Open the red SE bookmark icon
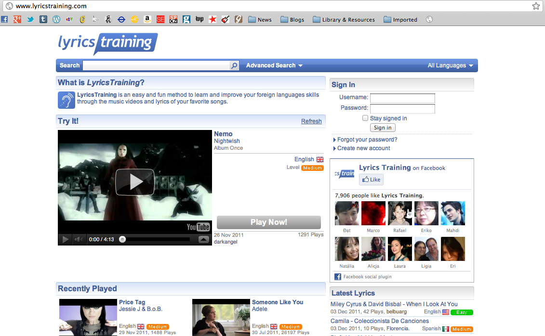 click(160, 19)
